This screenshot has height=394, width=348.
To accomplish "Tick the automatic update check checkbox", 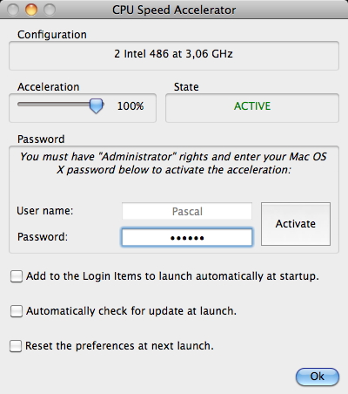I will point(17,311).
